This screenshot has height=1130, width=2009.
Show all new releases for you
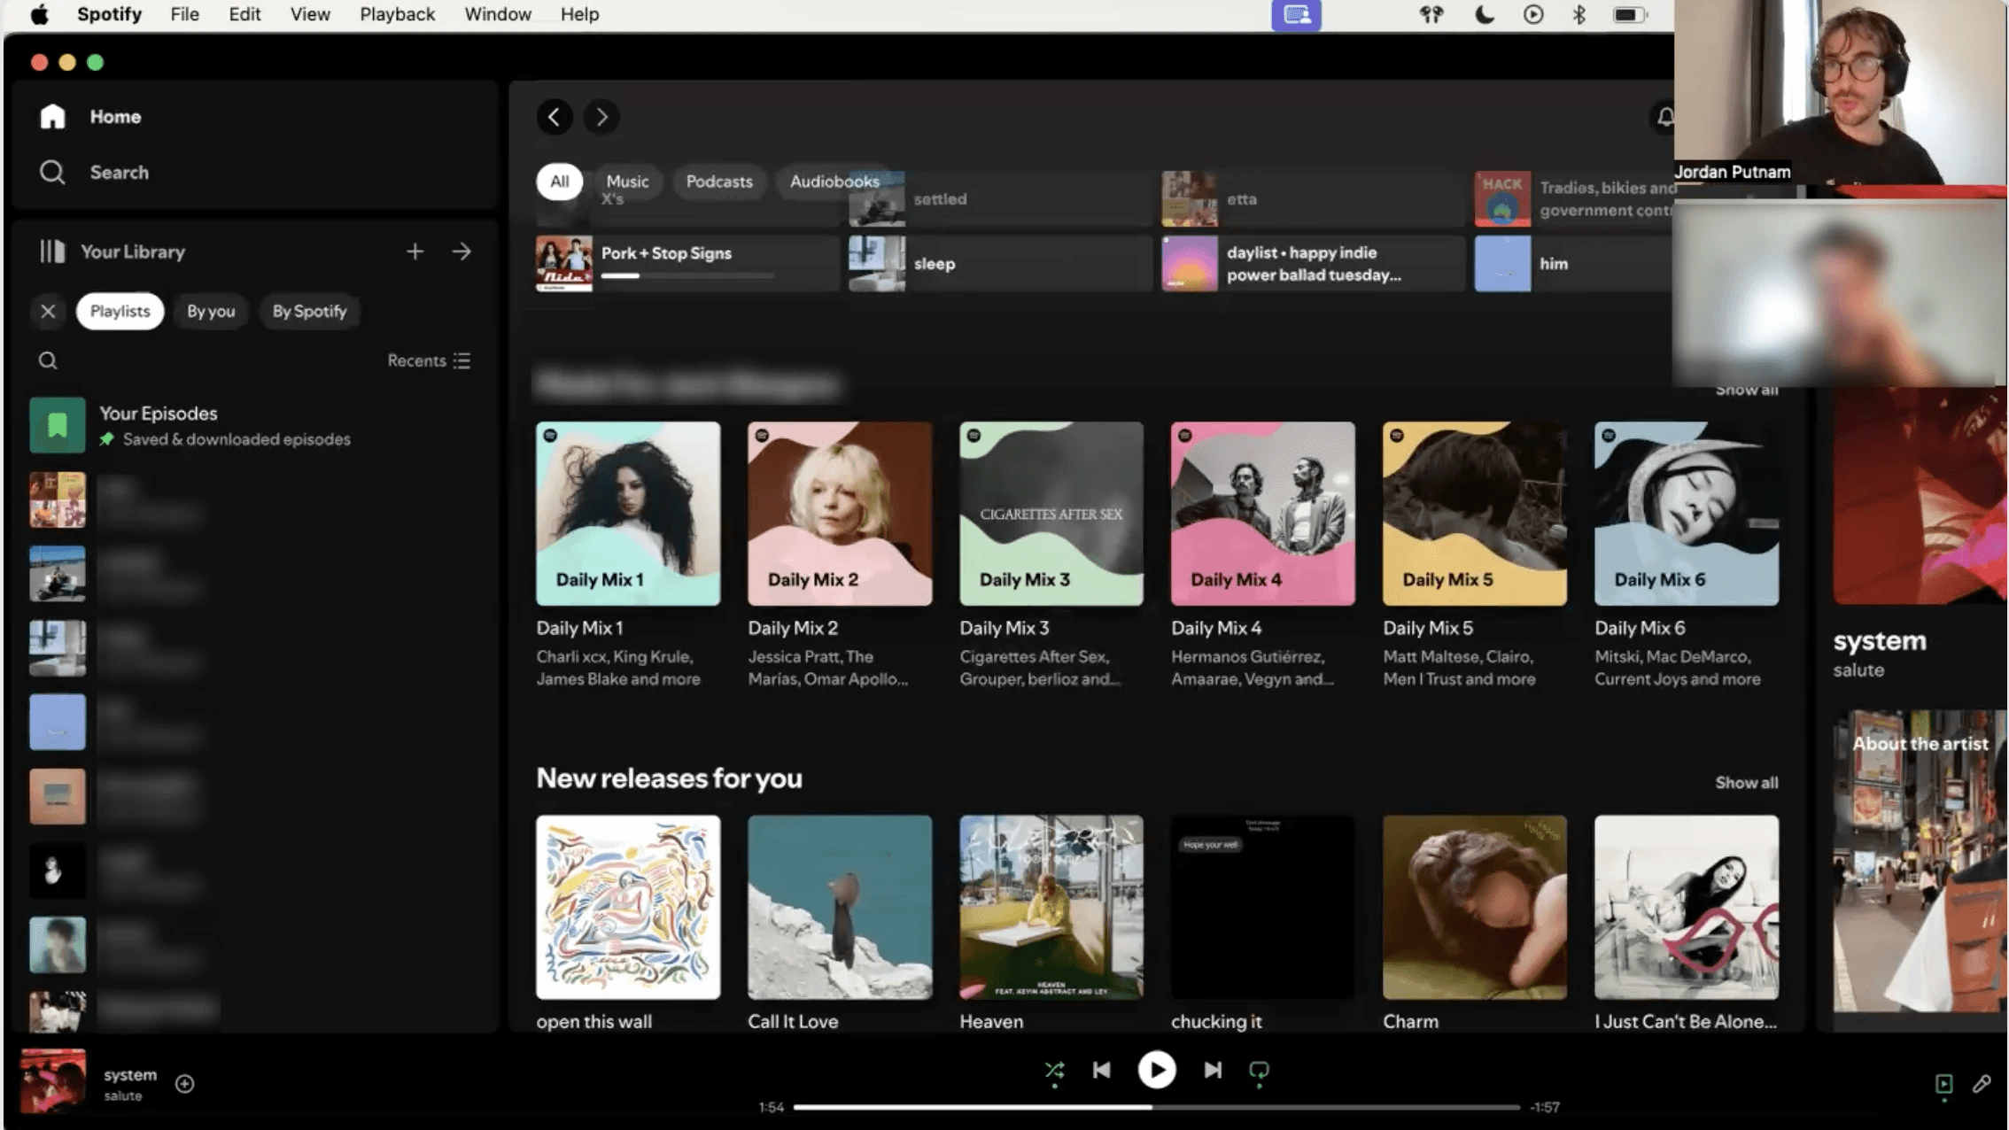(x=1746, y=783)
